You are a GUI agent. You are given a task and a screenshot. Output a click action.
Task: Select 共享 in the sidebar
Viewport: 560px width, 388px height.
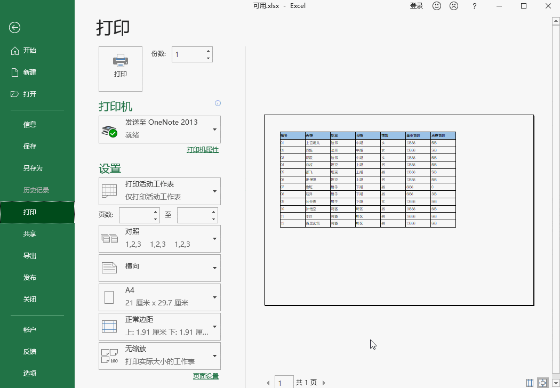37,233
